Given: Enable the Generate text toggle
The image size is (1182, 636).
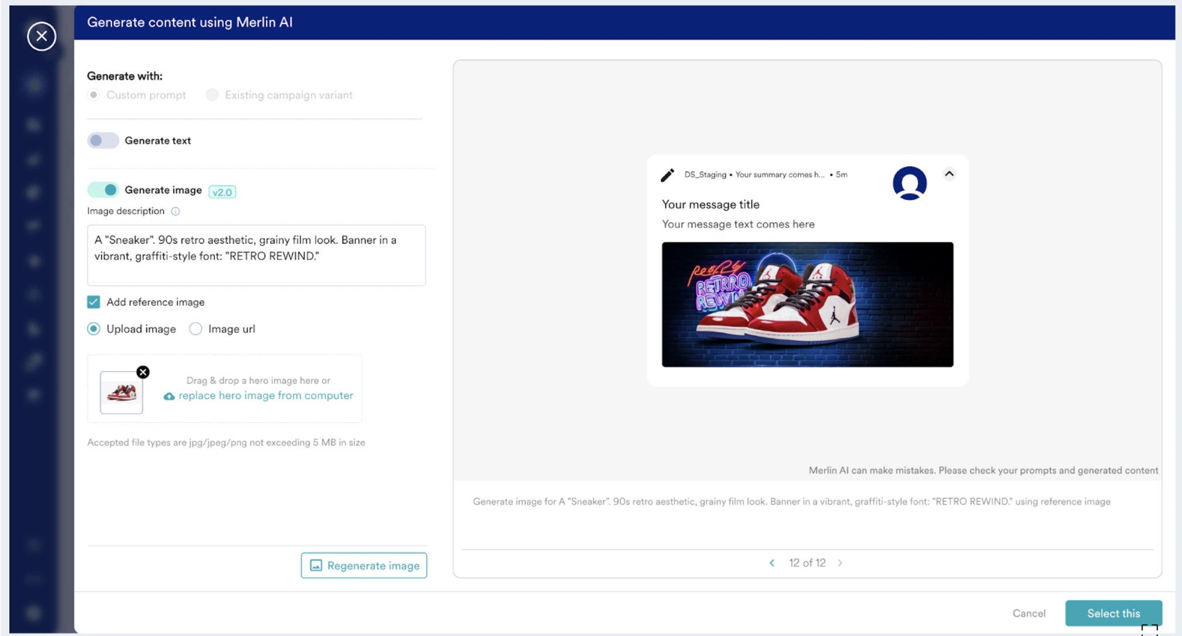Looking at the screenshot, I should pos(103,141).
